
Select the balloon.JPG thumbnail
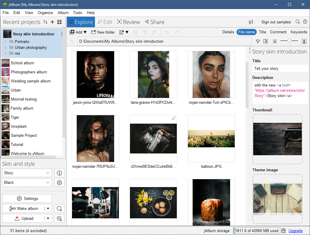(211, 138)
